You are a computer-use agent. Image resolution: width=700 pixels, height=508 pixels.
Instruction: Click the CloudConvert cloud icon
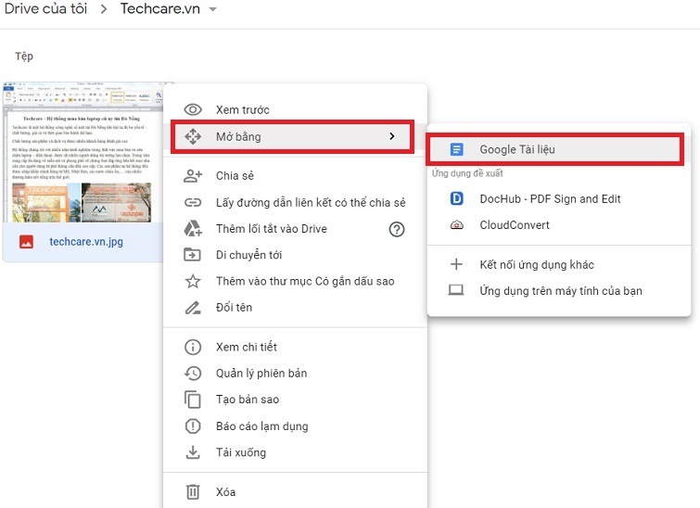(x=455, y=225)
